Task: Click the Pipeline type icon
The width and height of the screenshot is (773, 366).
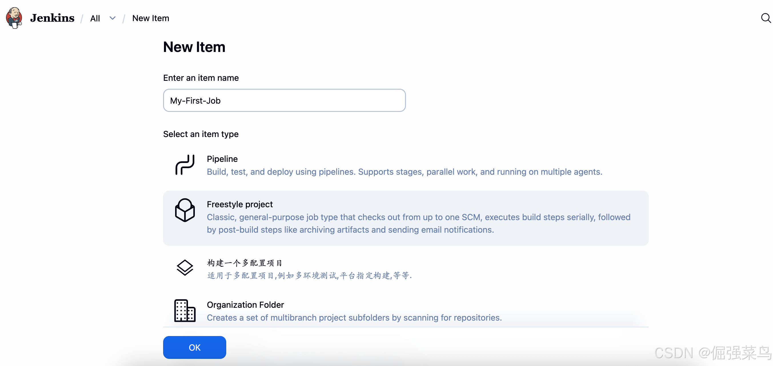Action: 185,165
